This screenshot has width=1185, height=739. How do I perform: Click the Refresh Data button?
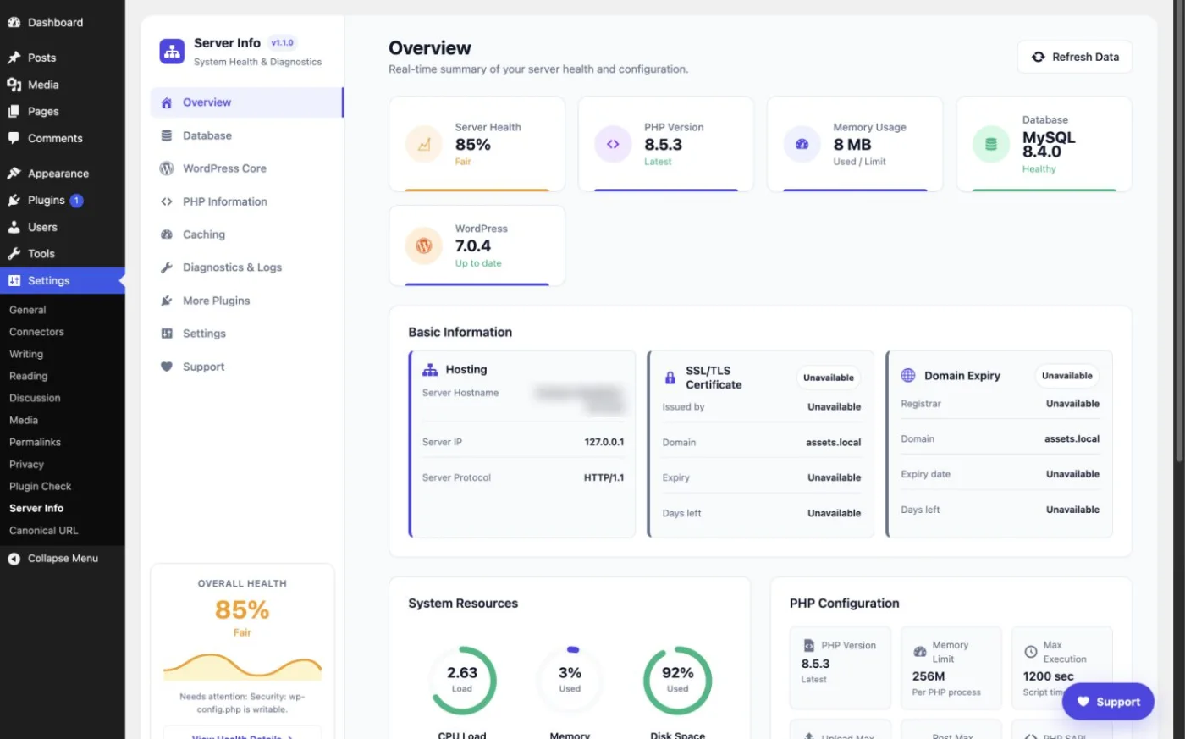pyautogui.click(x=1074, y=57)
